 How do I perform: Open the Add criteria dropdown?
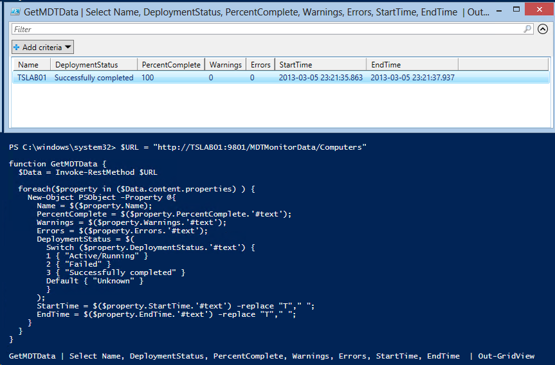click(x=42, y=47)
